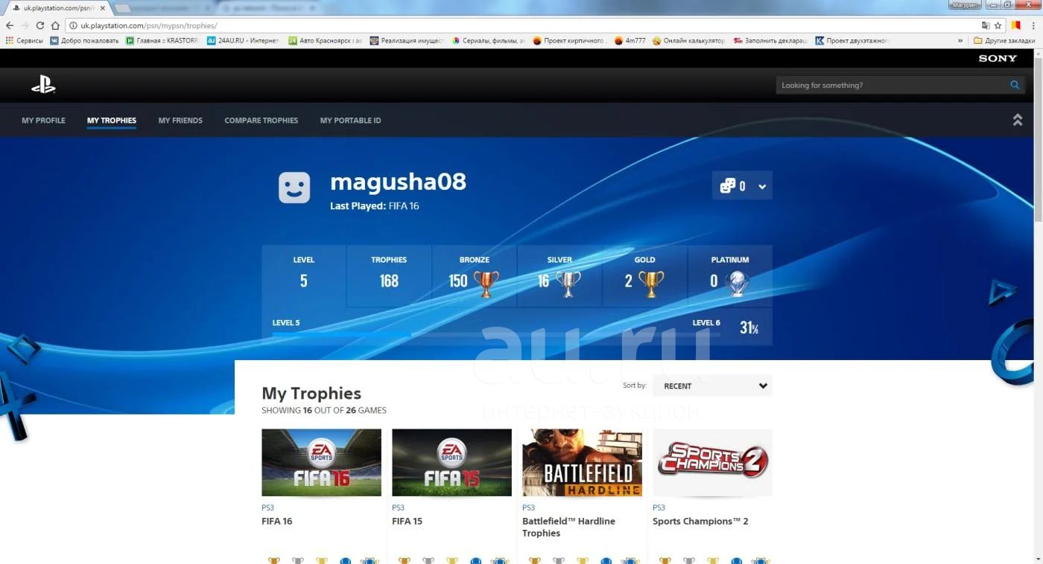
Task: Click the bronze trophy icon
Action: [x=486, y=283]
